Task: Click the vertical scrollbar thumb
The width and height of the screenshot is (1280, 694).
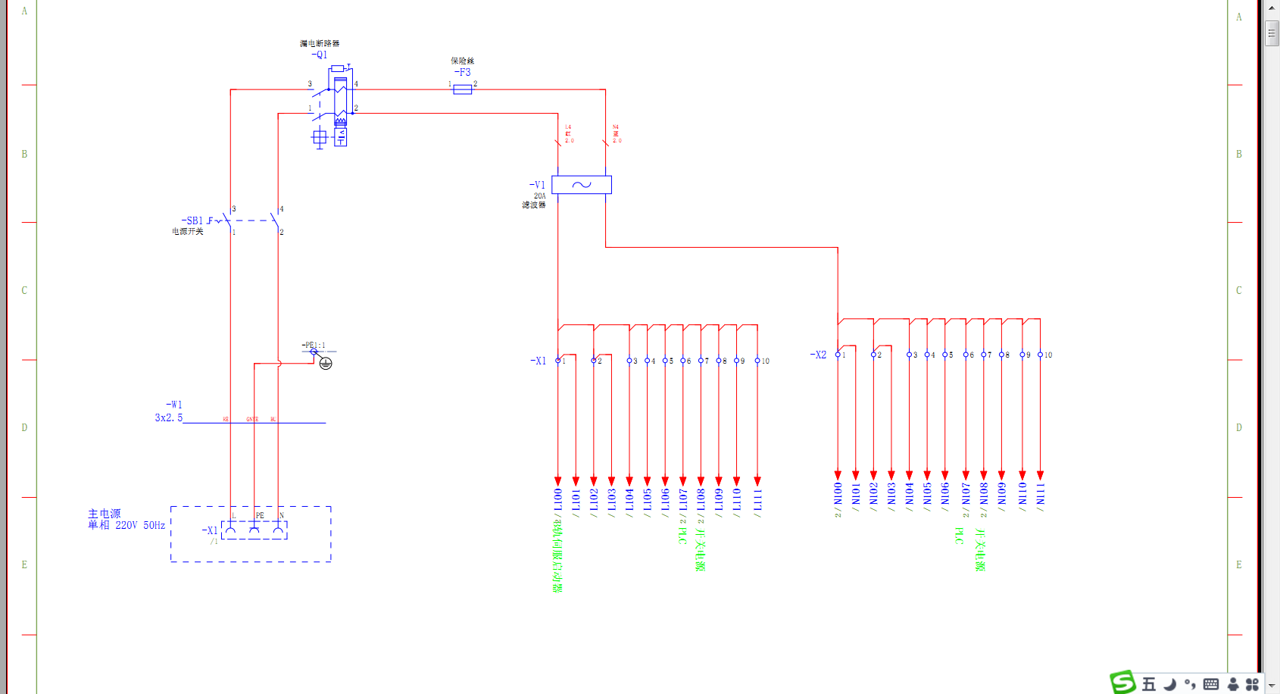Action: (x=1272, y=33)
